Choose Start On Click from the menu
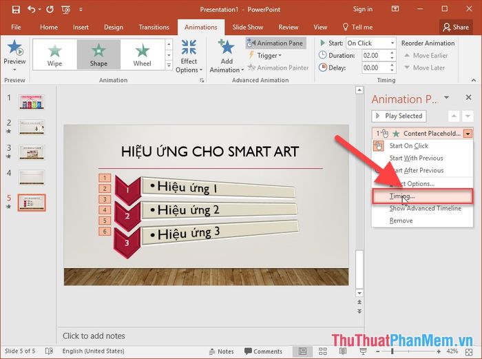The width and height of the screenshot is (482, 359). point(422,146)
